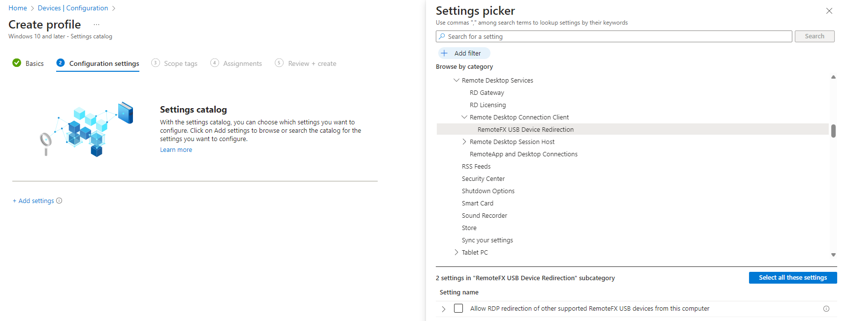Select Security Center category

[x=483, y=178]
